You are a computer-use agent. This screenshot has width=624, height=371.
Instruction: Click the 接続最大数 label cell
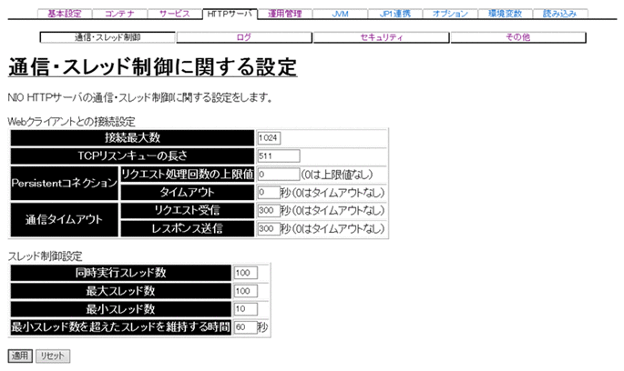click(x=132, y=138)
